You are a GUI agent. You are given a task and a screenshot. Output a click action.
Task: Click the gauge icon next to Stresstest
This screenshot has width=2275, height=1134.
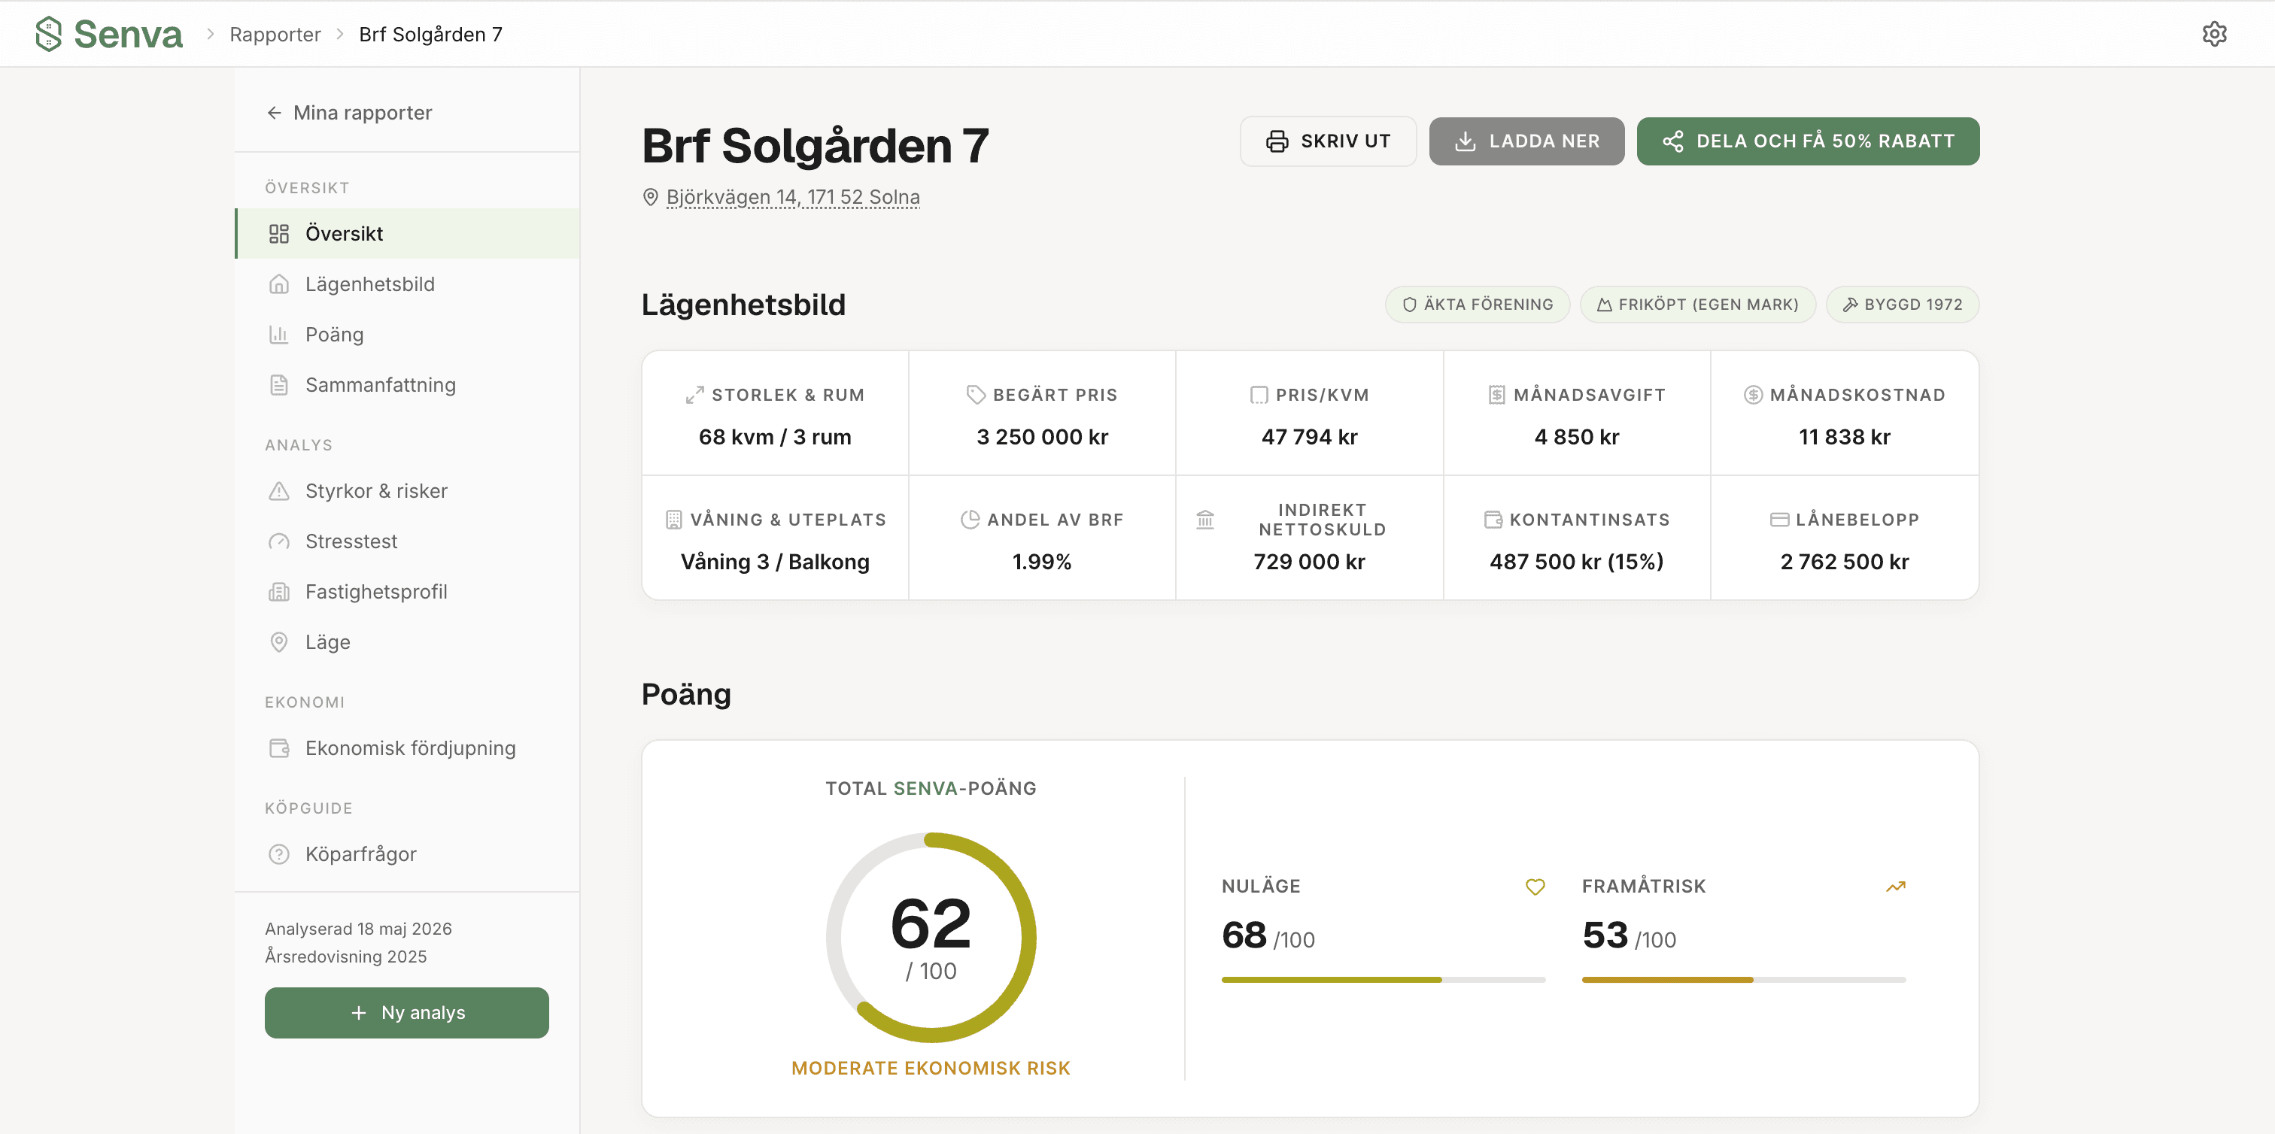[x=279, y=541]
